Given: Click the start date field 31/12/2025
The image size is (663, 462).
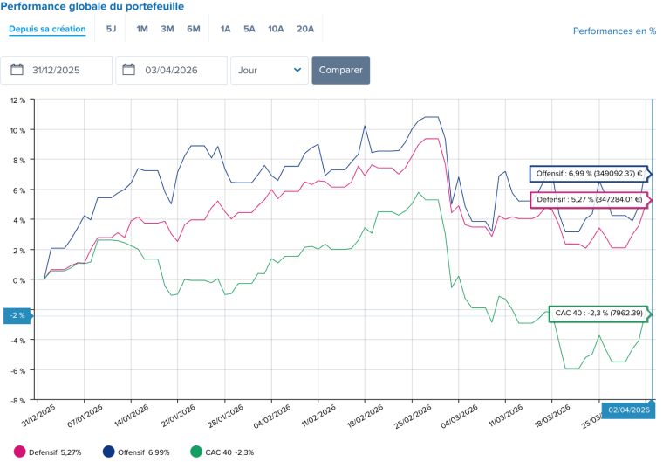Looking at the screenshot, I should tap(66, 71).
